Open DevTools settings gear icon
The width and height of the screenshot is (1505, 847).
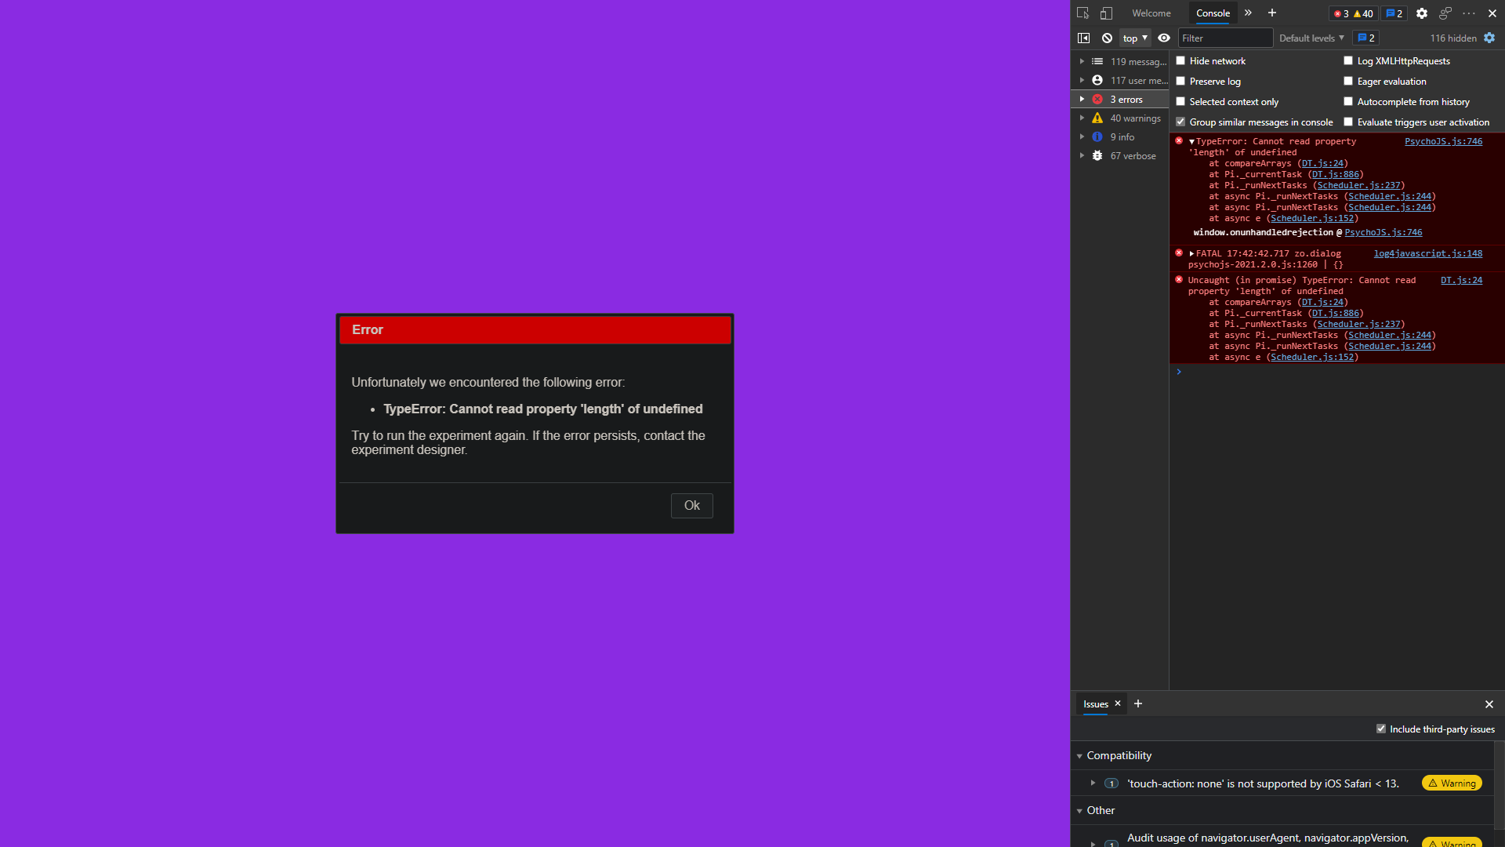(x=1422, y=13)
